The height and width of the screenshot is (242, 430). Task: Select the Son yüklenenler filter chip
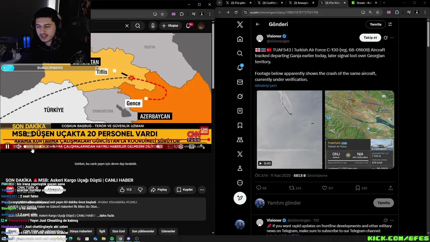pyautogui.click(x=143, y=231)
